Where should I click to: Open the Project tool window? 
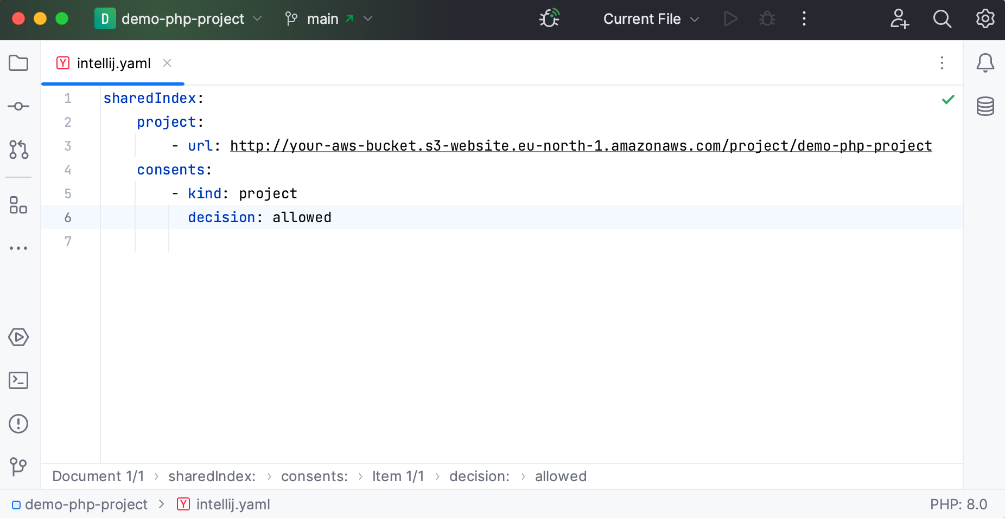coord(19,63)
